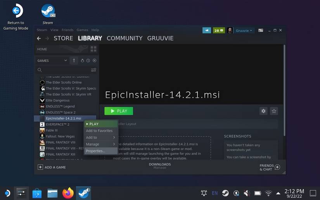Open the GRUUVIE profile tab

161,38
